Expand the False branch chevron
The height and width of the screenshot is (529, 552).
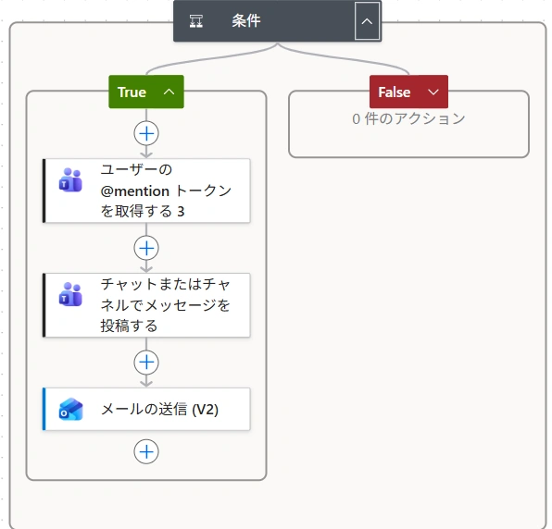(x=433, y=92)
